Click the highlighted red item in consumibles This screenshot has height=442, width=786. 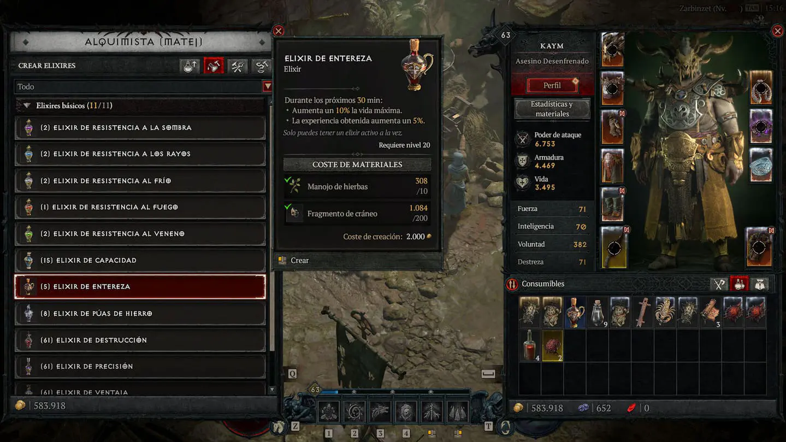pyautogui.click(x=552, y=345)
